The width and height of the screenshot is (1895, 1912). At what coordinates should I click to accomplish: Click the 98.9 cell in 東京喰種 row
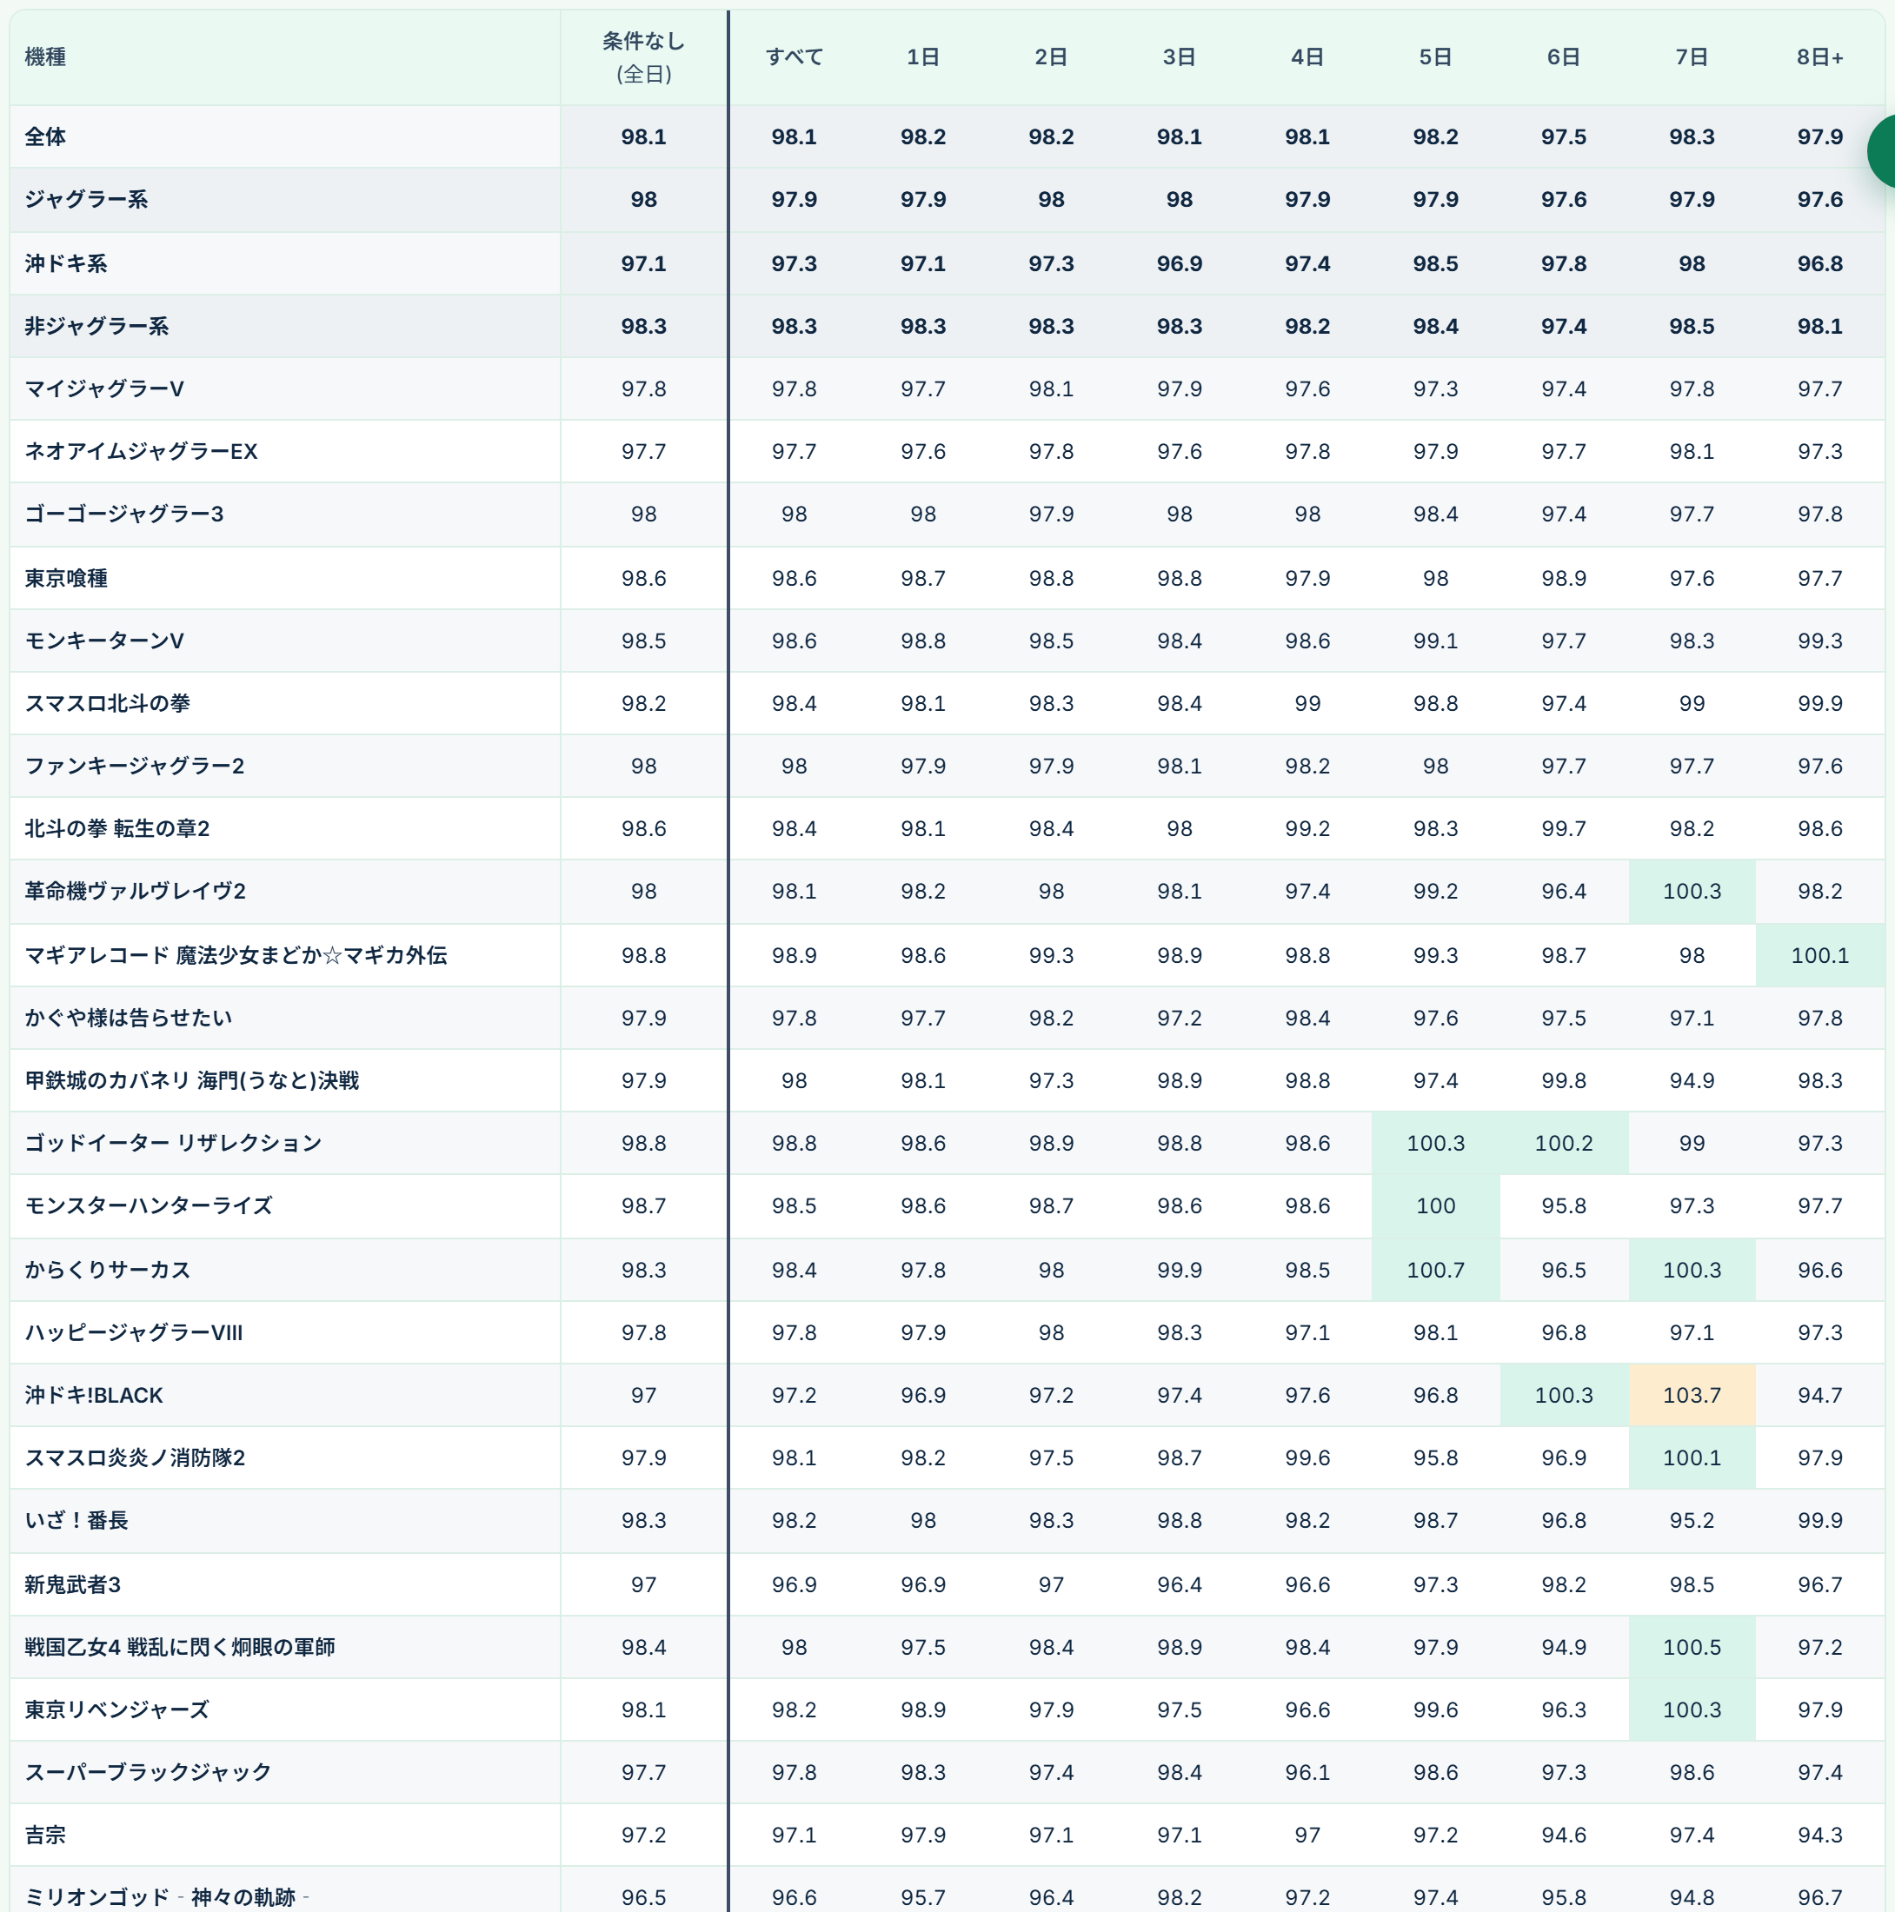[x=1563, y=578]
